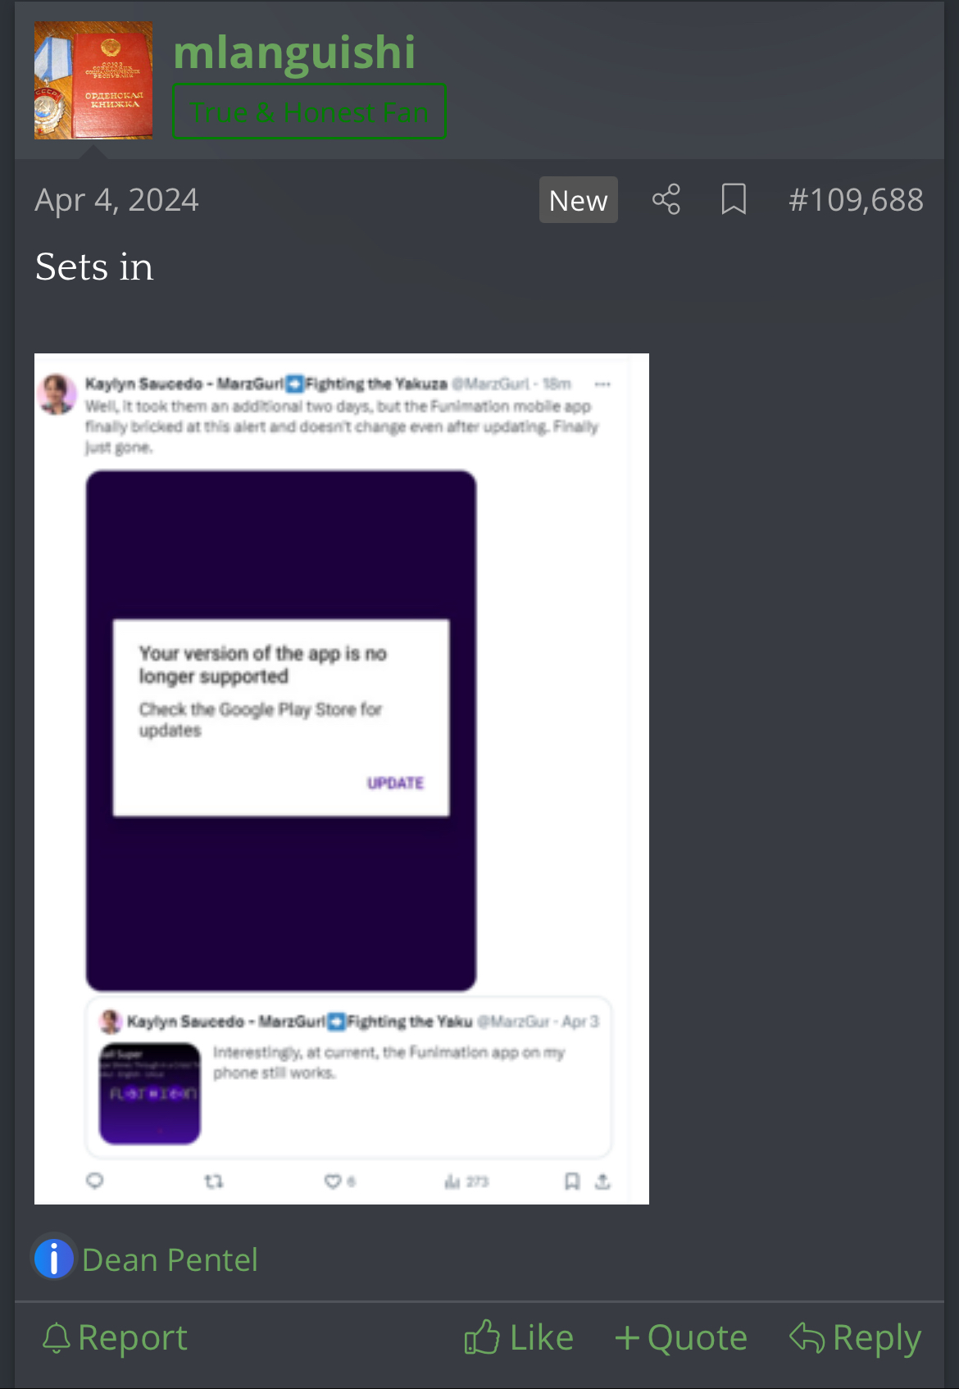Open the mlanguishi username profile
The width and height of the screenshot is (959, 1389).
tap(294, 52)
